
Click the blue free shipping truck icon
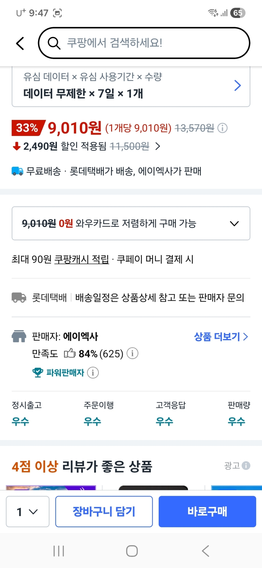click(x=17, y=171)
